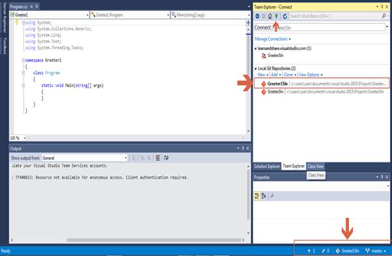Click the lightbulb quick actions icon

17,23
